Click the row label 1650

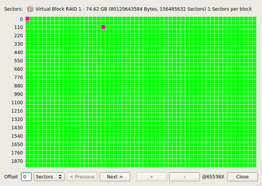coord(17,145)
